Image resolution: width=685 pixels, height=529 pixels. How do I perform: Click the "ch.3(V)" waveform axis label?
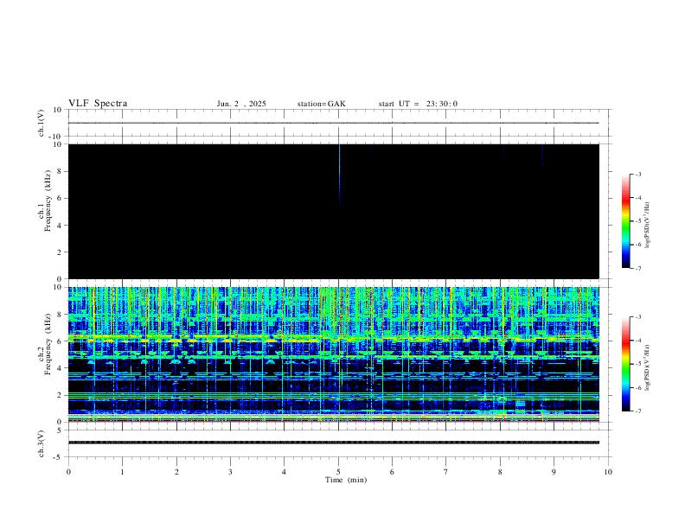(x=42, y=443)
